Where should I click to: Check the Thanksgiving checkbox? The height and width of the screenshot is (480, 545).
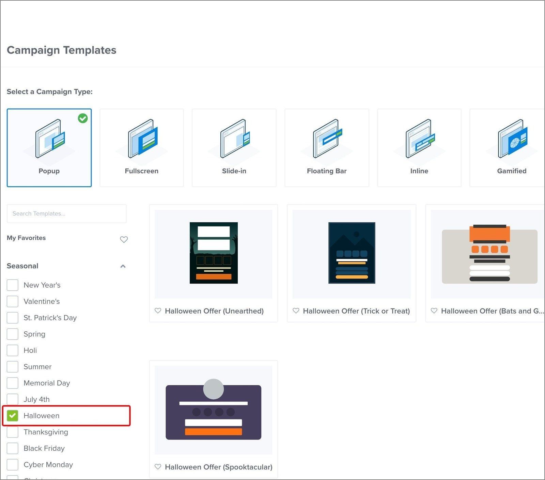(13, 432)
